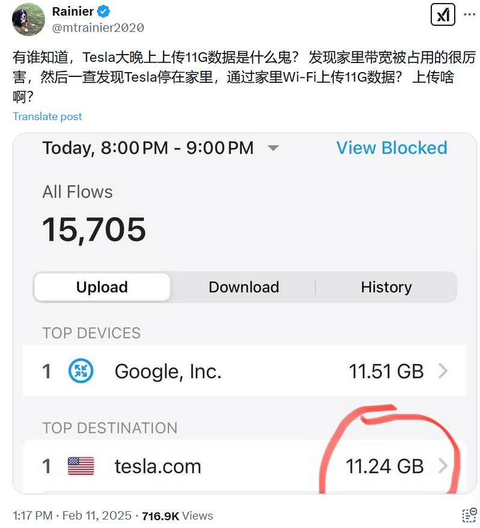Click the chevron next to 11.24 GB
Screen dimensions: 480x528
tap(443, 466)
